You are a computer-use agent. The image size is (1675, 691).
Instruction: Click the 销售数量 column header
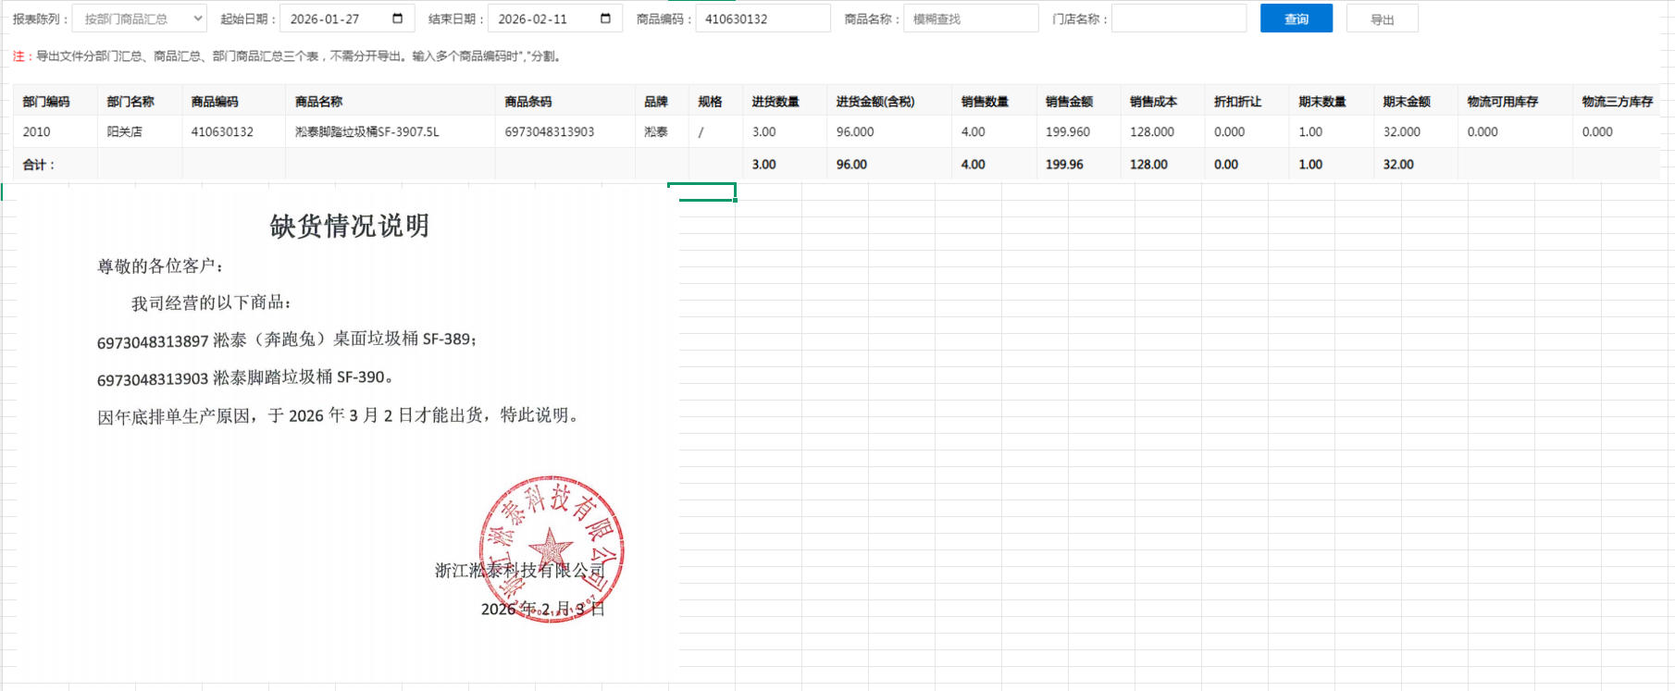click(985, 102)
